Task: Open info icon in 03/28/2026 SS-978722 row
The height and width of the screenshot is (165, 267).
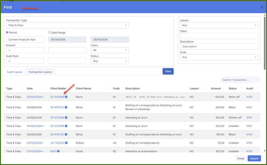Action: pyautogui.click(x=66, y=134)
